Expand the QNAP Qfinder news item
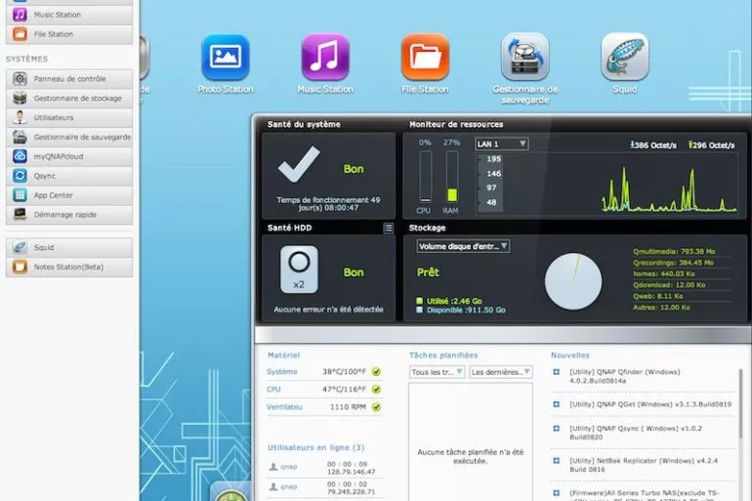This screenshot has width=752, height=501. pyautogui.click(x=557, y=371)
